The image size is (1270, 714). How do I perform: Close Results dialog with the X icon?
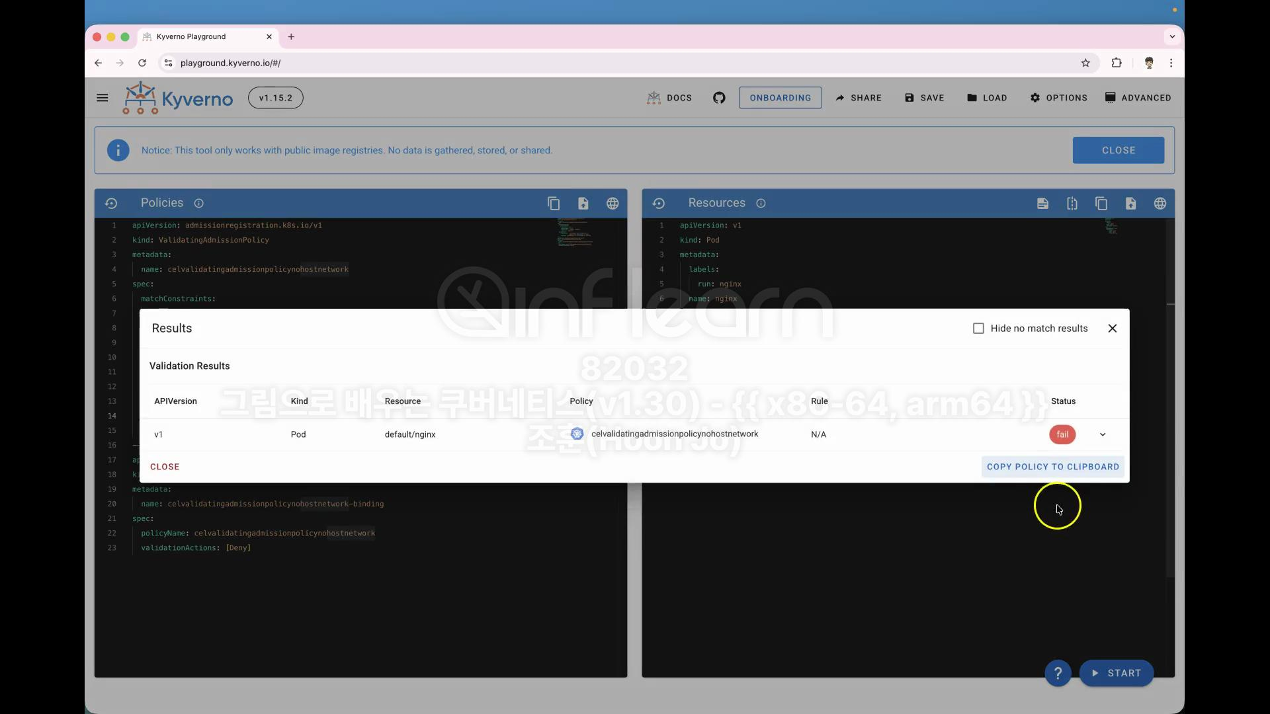(1113, 329)
